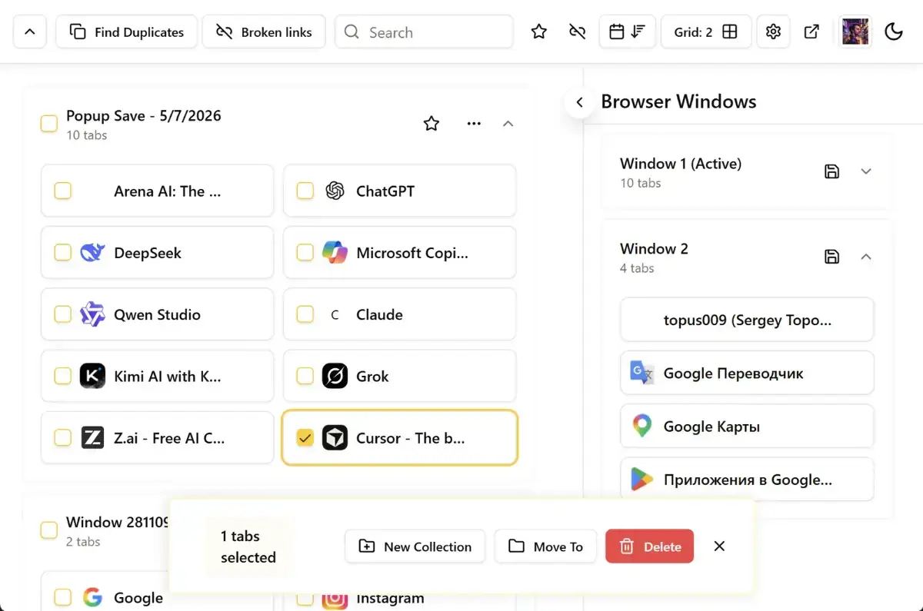
Task: Click New Collection button
Action: [x=415, y=546]
